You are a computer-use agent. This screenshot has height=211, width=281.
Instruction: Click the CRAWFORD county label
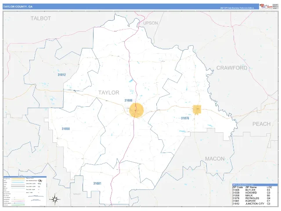click(x=232, y=68)
